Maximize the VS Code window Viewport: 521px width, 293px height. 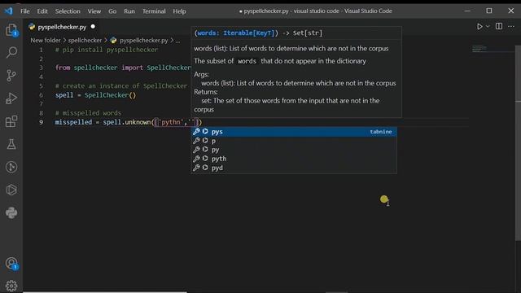pyautogui.click(x=489, y=11)
